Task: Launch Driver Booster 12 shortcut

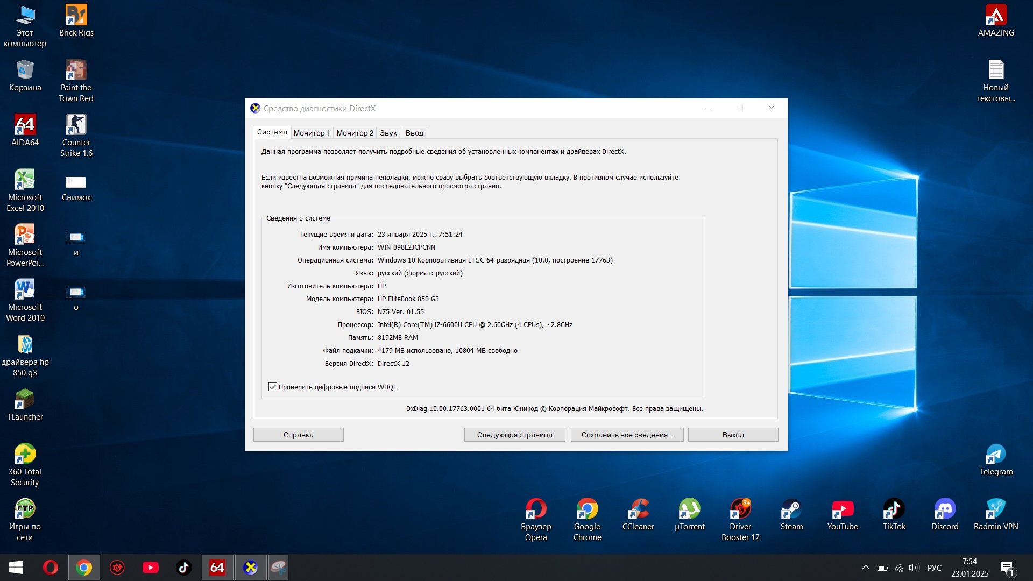Action: (x=740, y=520)
